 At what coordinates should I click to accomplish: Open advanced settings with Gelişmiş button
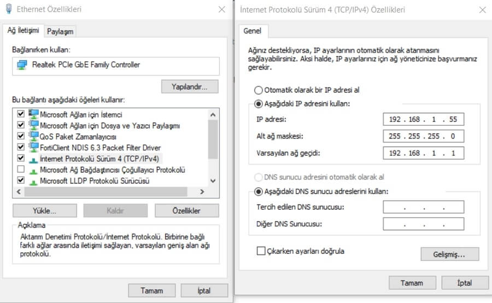[x=450, y=254]
